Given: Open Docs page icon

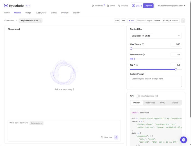Looking at the screenshot, I should (x=108, y=6).
